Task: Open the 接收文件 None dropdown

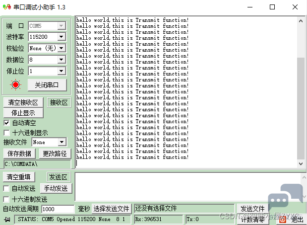Action: point(62,142)
